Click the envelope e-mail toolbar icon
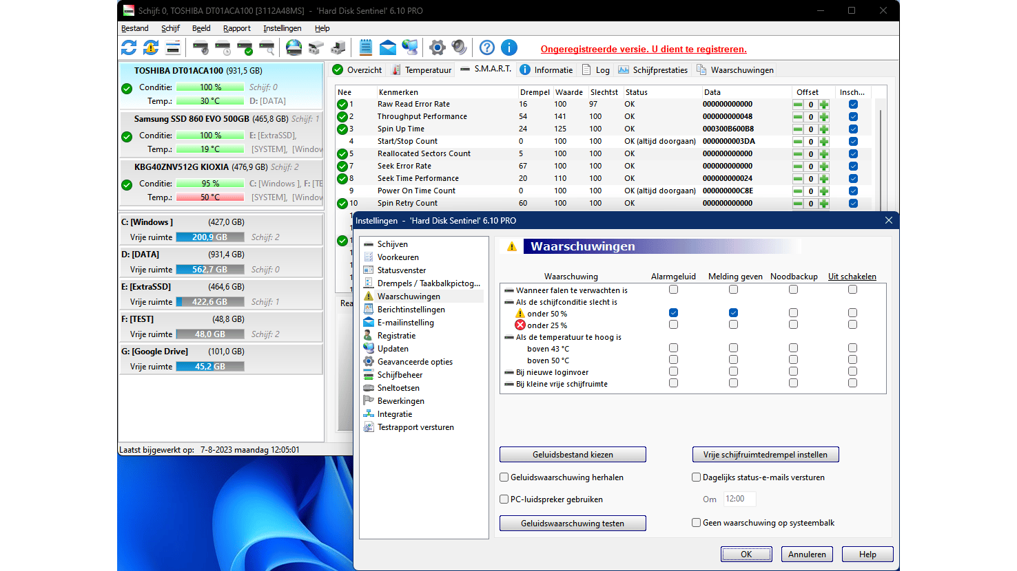The image size is (1017, 571). (x=388, y=47)
